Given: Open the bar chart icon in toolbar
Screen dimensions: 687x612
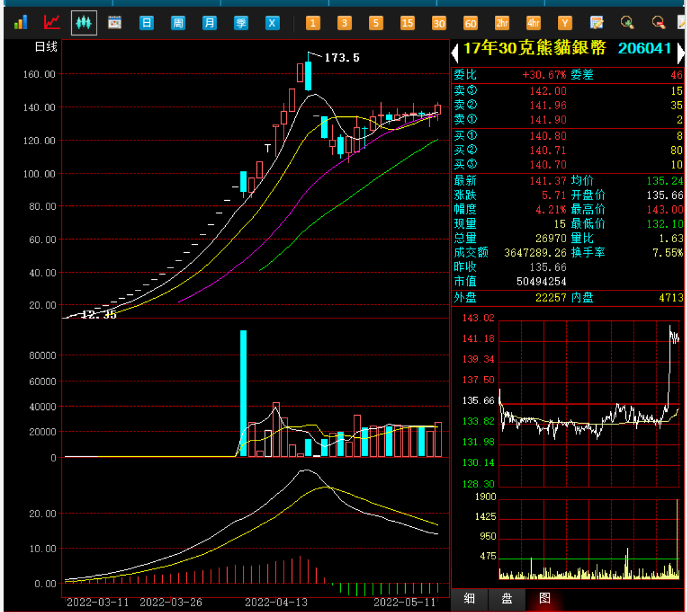Looking at the screenshot, I should (20, 22).
